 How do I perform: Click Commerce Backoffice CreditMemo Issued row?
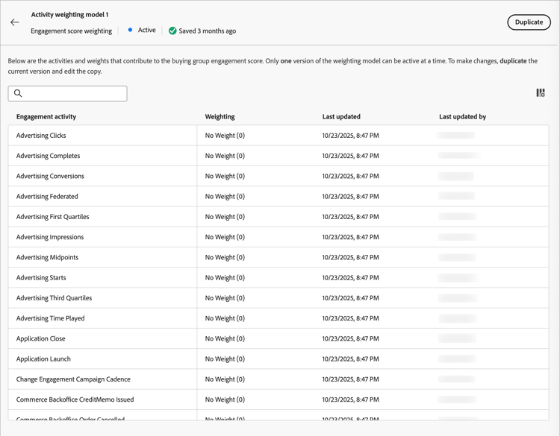[75, 399]
